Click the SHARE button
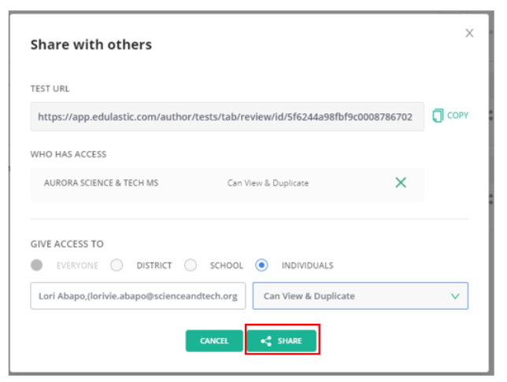Screen dimensions: 507x382 coord(282,340)
